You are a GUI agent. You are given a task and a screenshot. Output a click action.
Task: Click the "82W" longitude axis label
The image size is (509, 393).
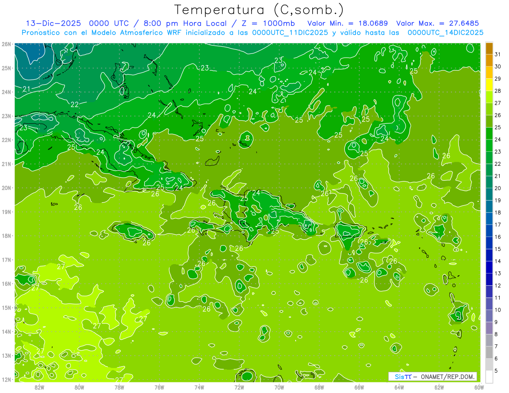[x=39, y=387]
